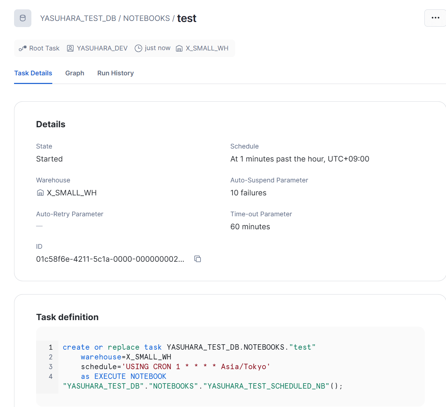Click the as EXECUTE NOTEBOOK code line

[x=124, y=376]
